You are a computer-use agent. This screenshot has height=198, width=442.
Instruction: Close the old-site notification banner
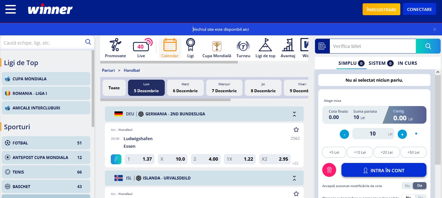point(435,29)
